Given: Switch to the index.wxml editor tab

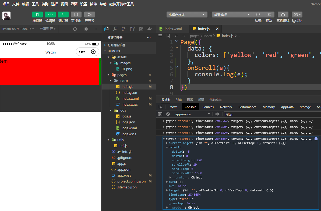Looking at the screenshot, I should click(x=173, y=29).
